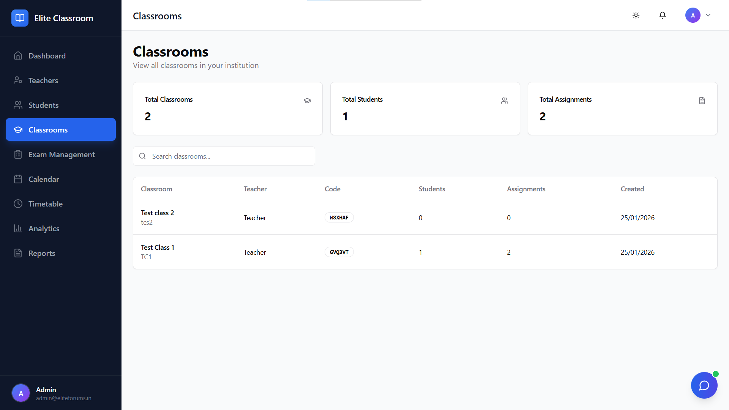Navigate to Students page
729x410 pixels.
point(43,105)
